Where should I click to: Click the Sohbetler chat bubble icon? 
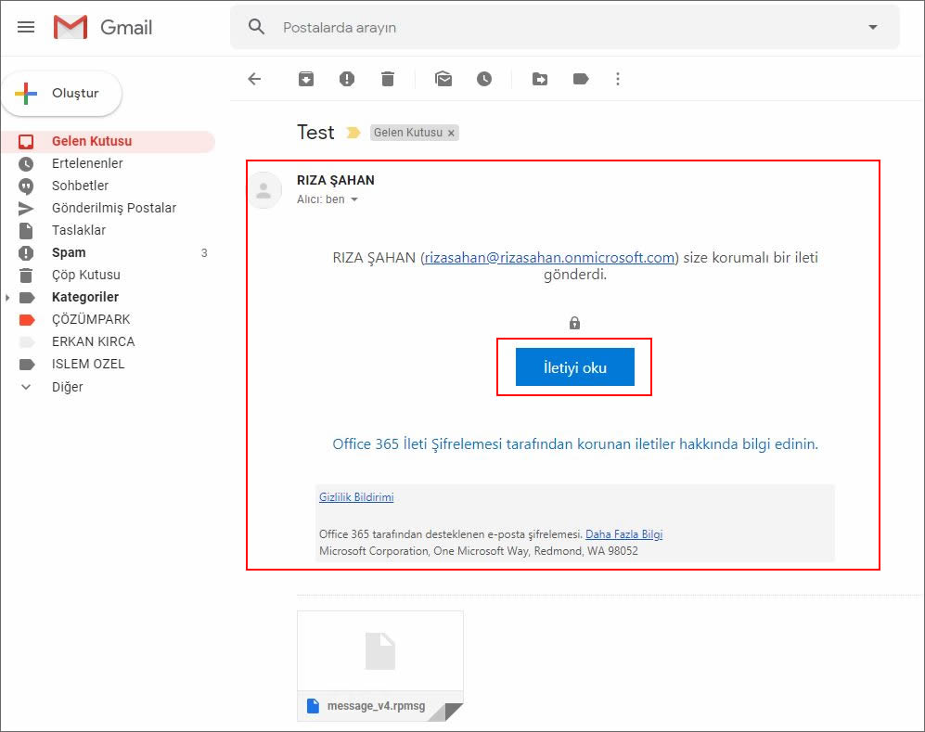(26, 186)
